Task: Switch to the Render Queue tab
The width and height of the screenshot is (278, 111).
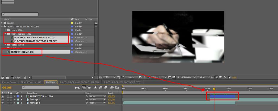Action: [x=9, y=82]
